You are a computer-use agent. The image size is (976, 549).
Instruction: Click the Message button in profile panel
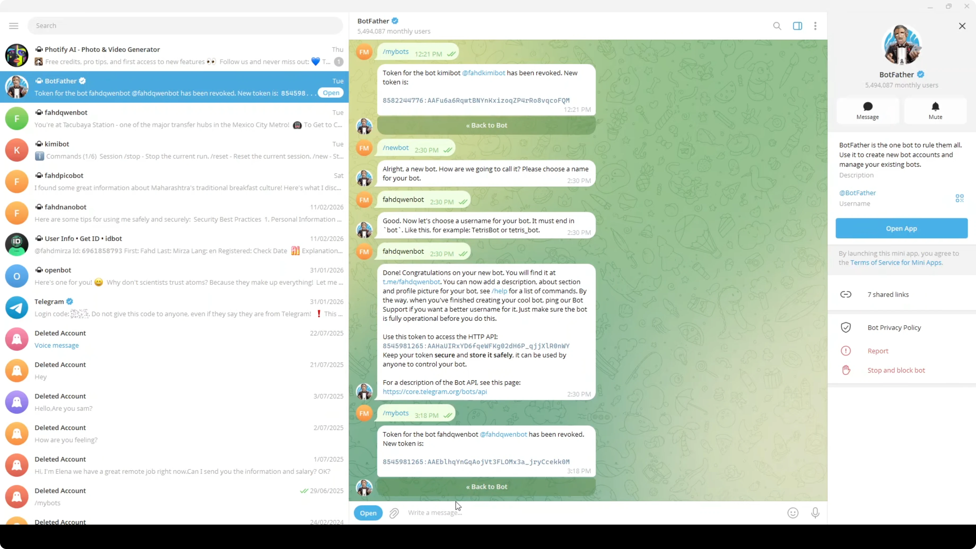click(x=867, y=111)
